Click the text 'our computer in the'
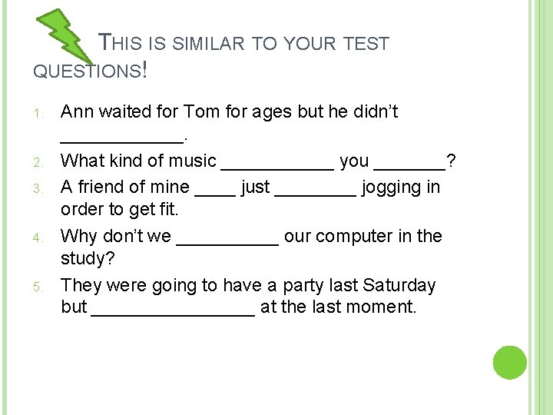The image size is (553, 415). click(x=363, y=236)
